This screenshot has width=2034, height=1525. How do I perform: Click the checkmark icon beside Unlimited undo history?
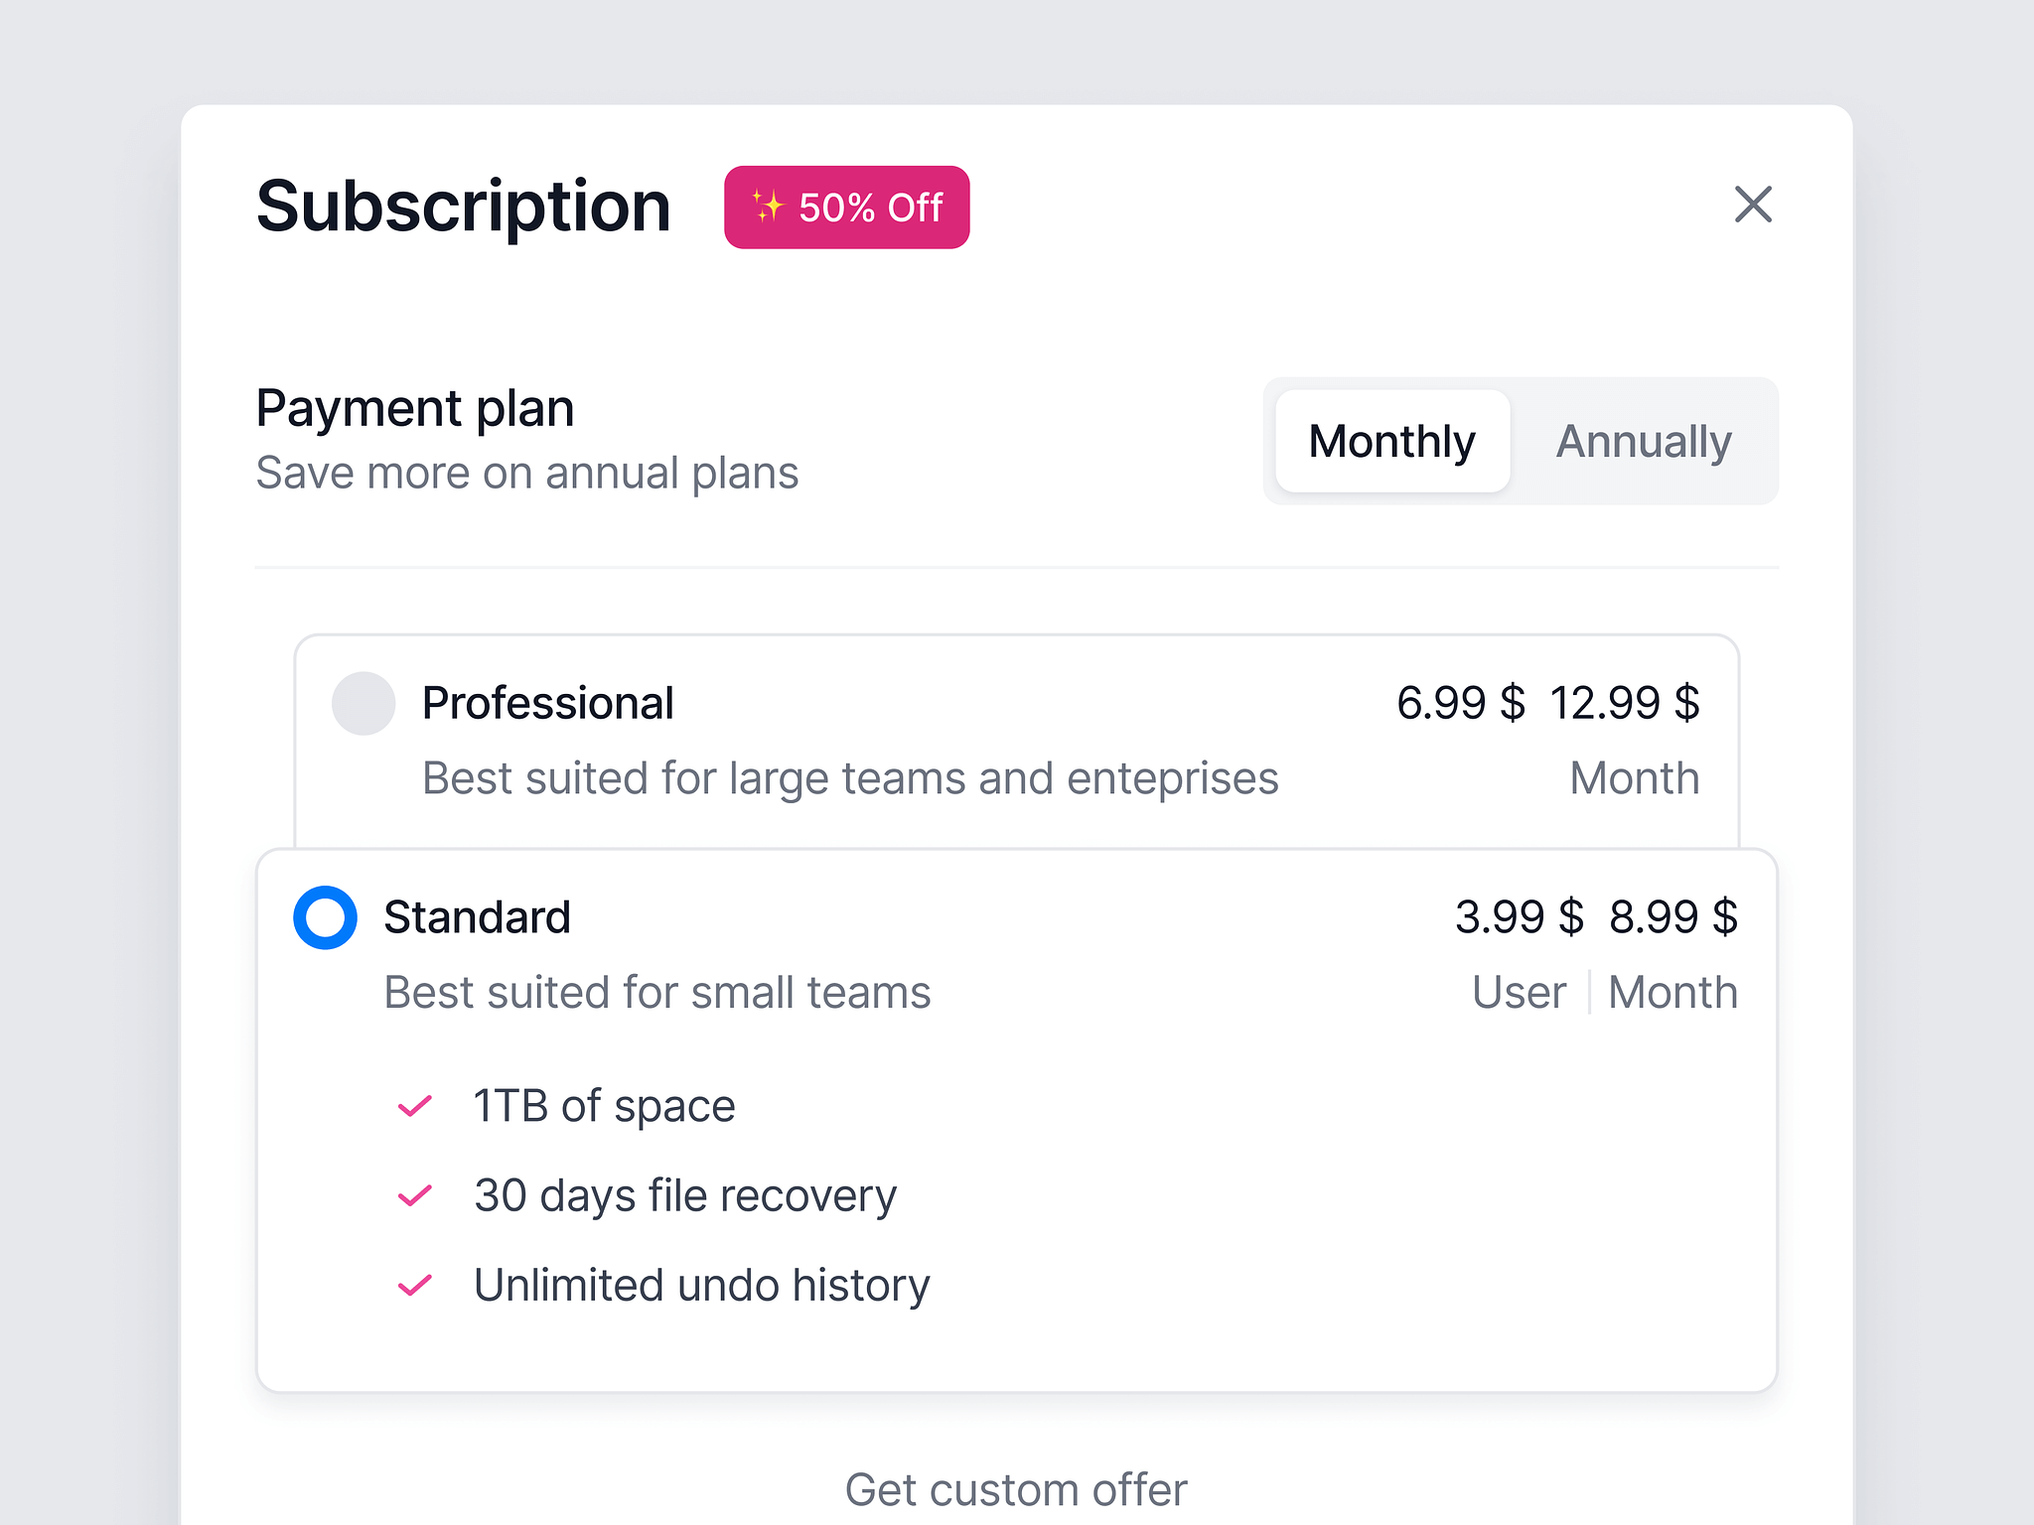[x=414, y=1285]
